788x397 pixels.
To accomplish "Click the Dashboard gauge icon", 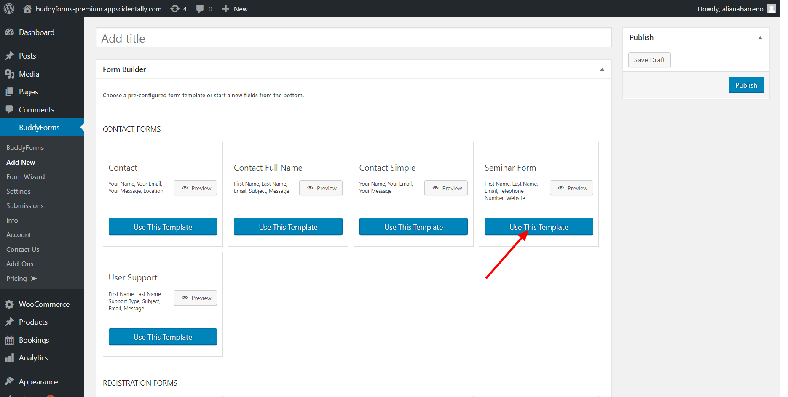I will (9, 32).
